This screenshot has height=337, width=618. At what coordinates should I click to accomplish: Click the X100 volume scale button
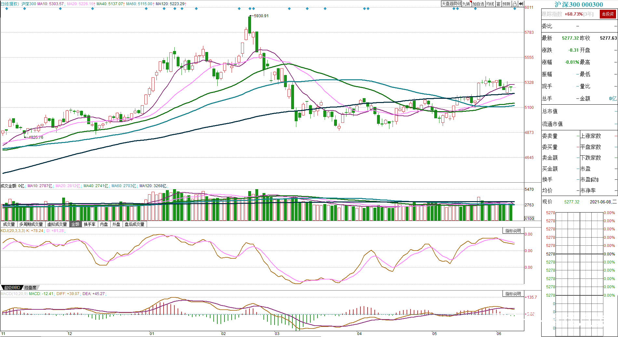point(529,218)
